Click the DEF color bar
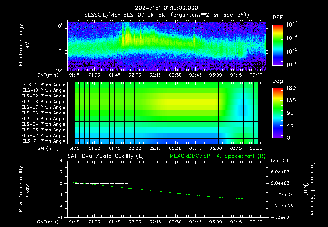 pyautogui.click(x=277, y=45)
